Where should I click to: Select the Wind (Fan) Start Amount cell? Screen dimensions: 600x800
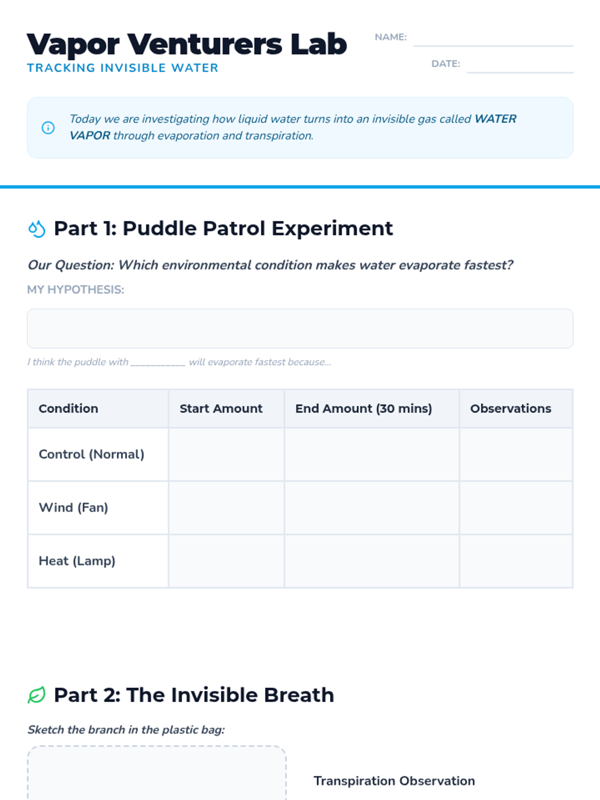(226, 508)
